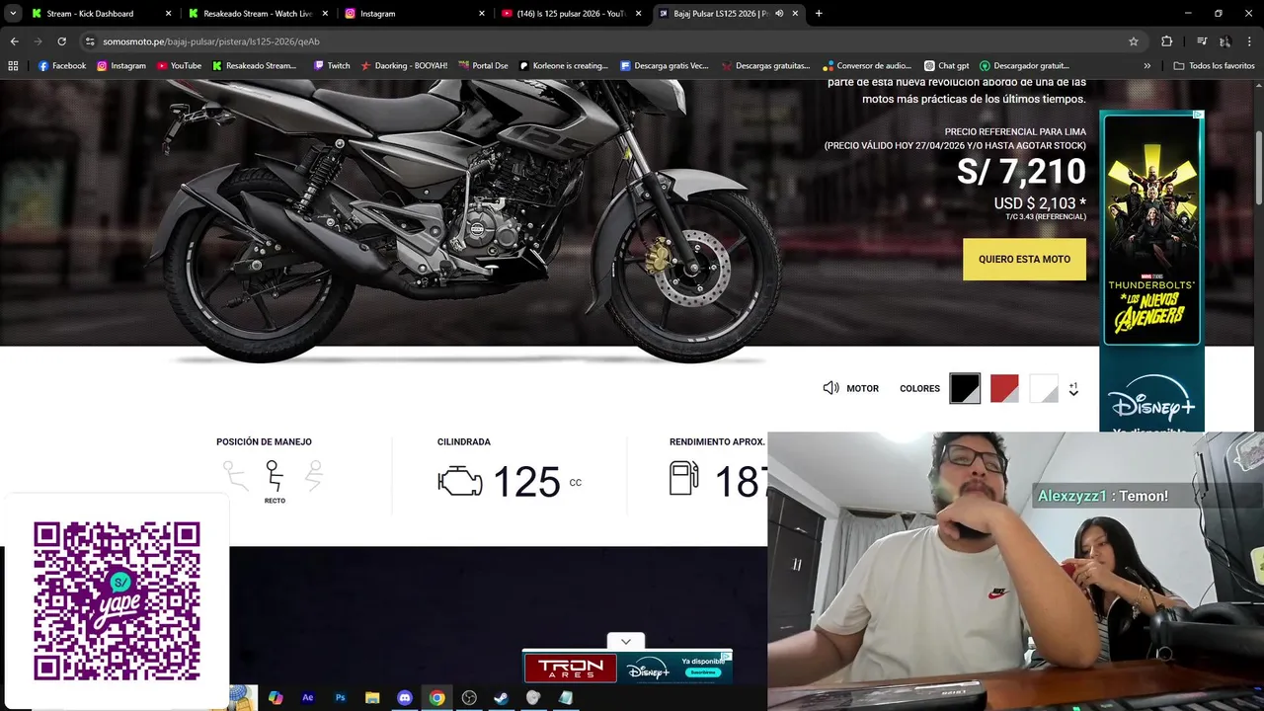Collapse the bottom ad banner chevron
Screen dimensions: 1264x711
pos(626,641)
